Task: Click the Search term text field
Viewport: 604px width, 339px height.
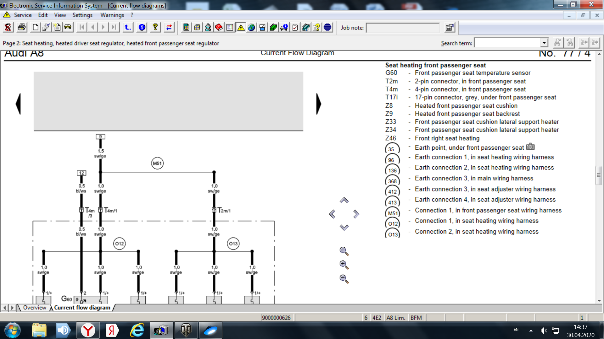Action: pyautogui.click(x=508, y=43)
